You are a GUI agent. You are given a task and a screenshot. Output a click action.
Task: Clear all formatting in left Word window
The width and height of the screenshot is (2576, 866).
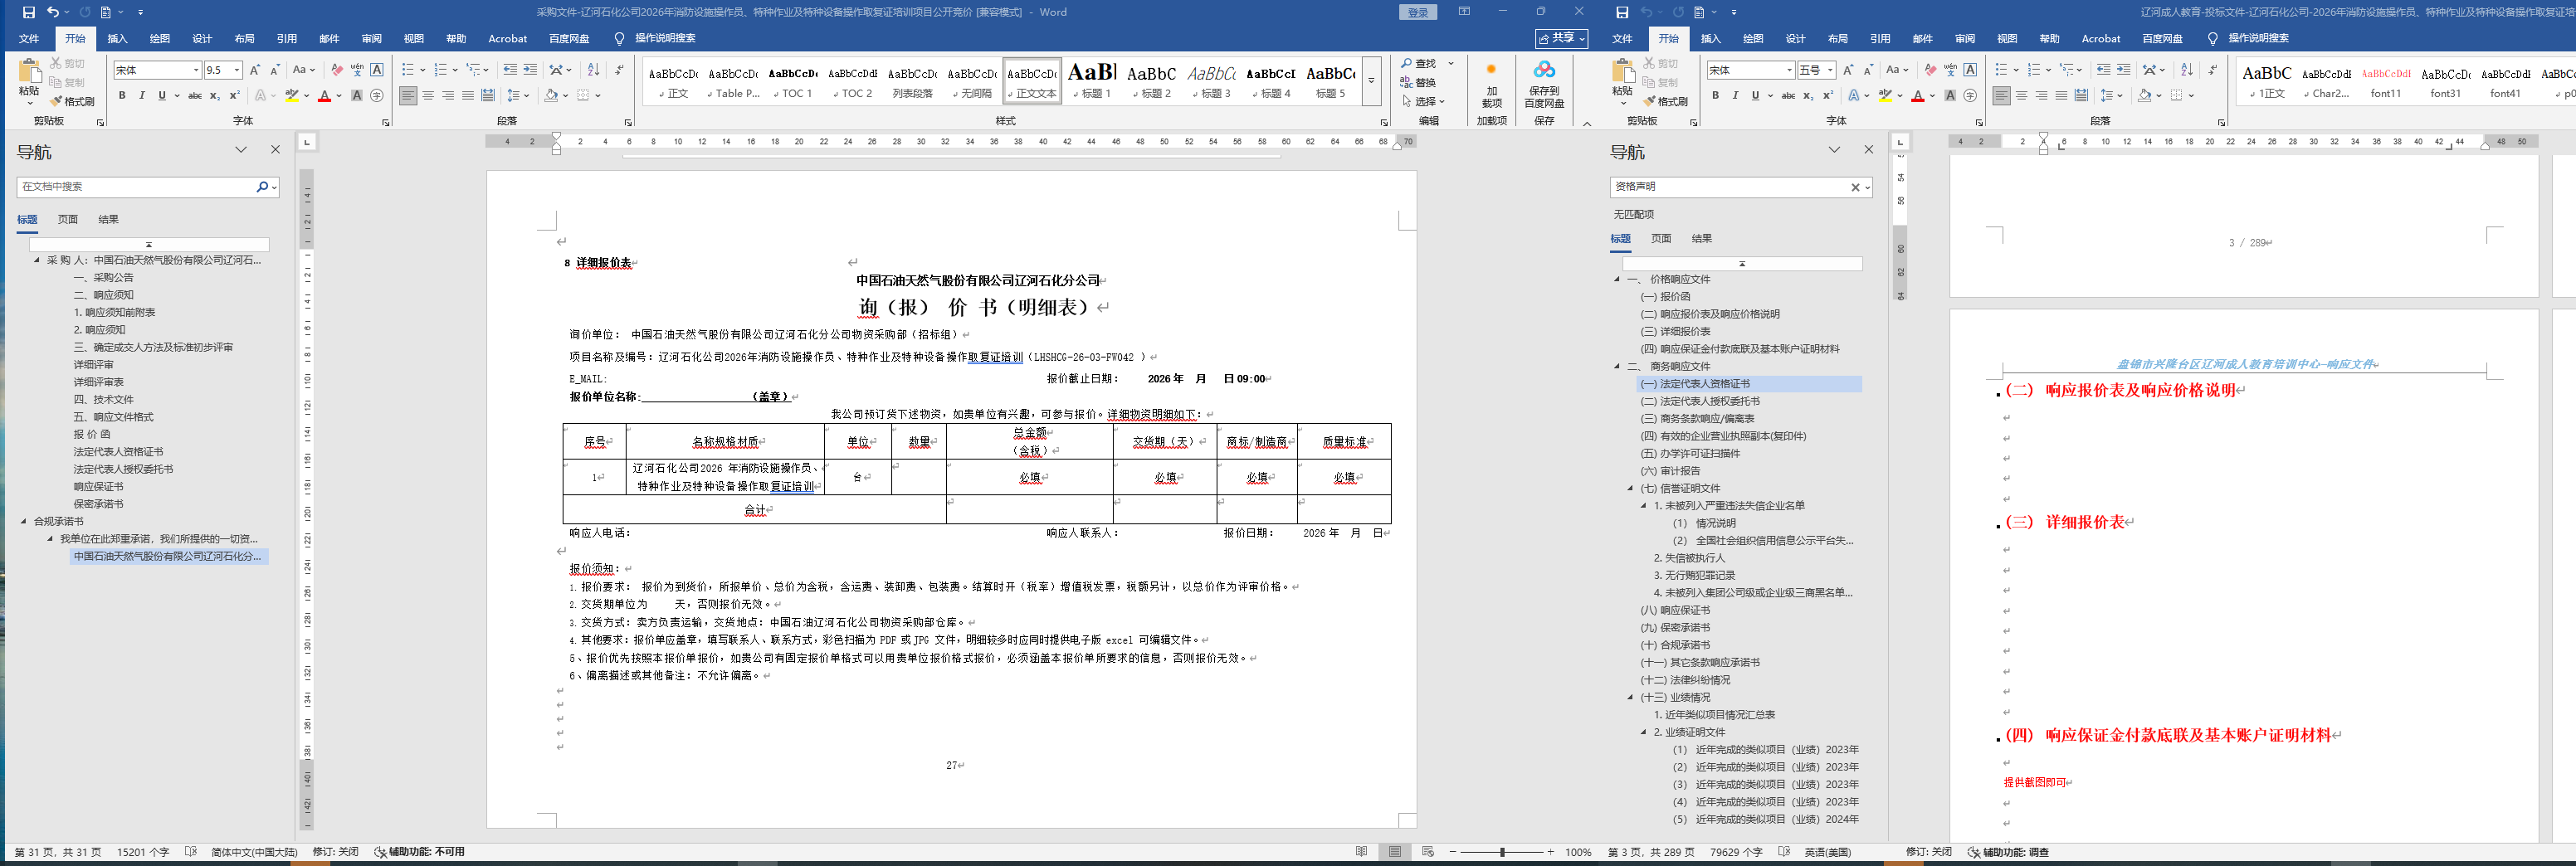coord(337,70)
